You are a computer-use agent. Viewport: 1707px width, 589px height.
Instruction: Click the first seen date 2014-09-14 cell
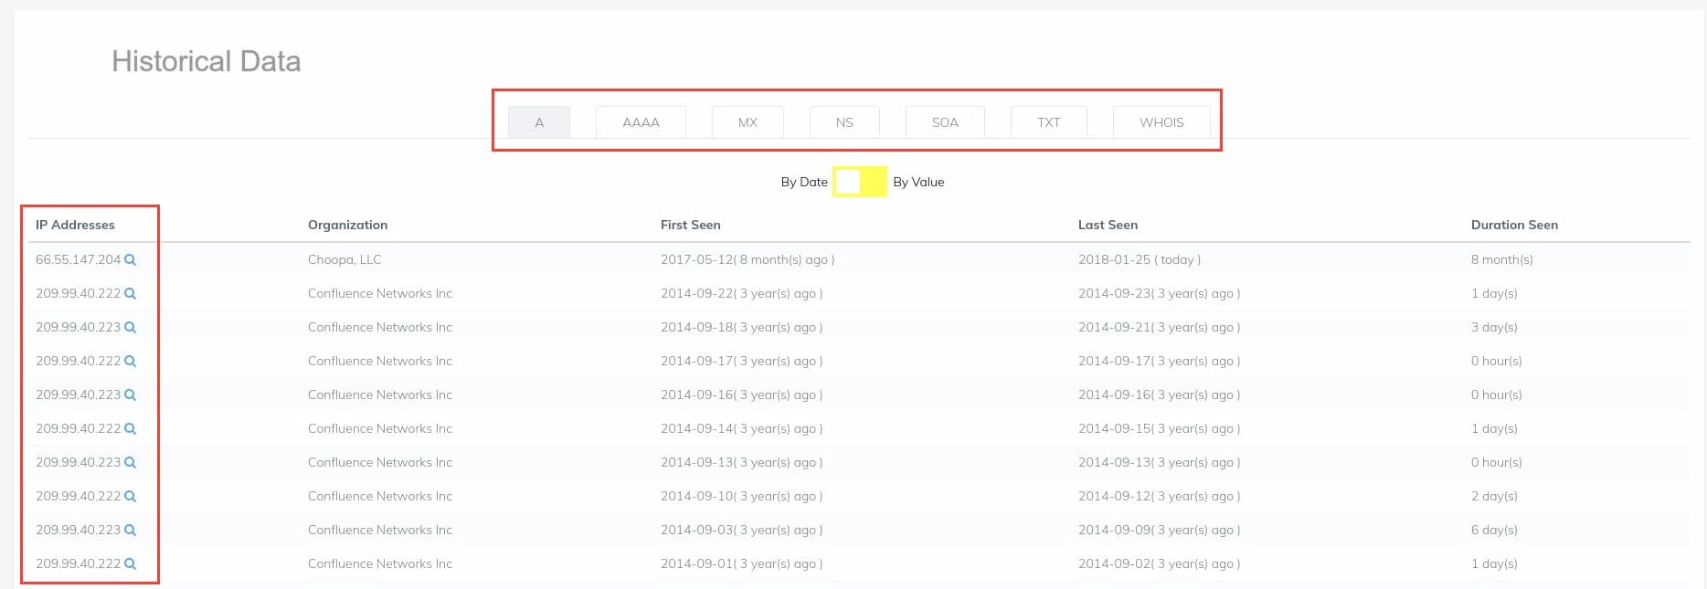741,428
